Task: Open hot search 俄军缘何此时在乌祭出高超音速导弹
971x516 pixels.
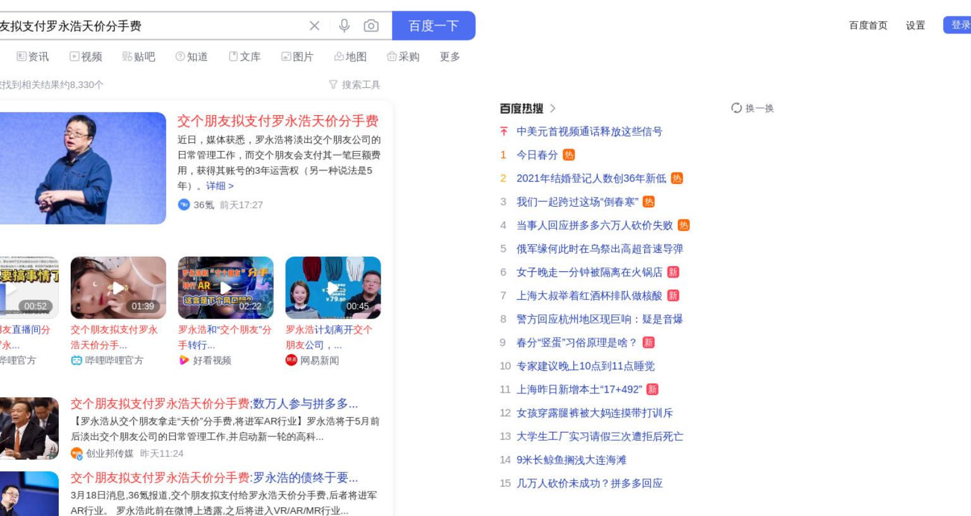Action: 599,249
